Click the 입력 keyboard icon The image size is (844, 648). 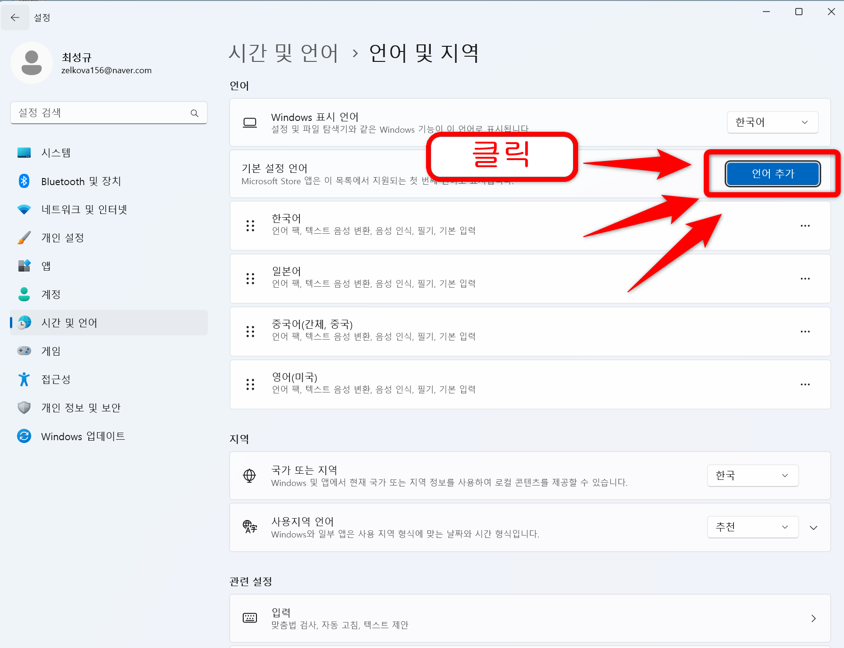(x=249, y=618)
